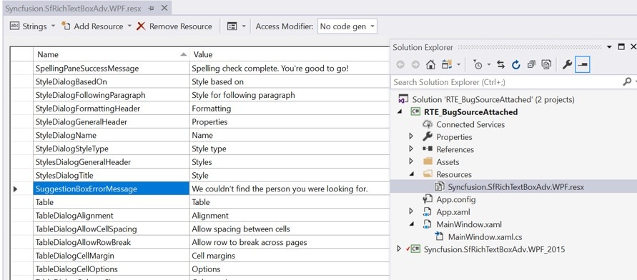Click into Search Solution Explorer field

tap(505, 82)
